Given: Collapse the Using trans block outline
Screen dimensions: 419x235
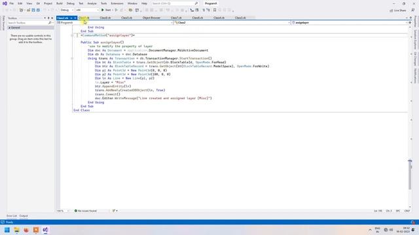Looking at the screenshot, I should [x=72, y=58].
